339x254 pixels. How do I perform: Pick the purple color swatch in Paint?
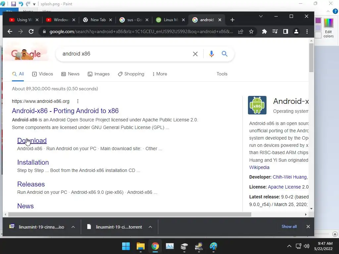tap(318, 21)
